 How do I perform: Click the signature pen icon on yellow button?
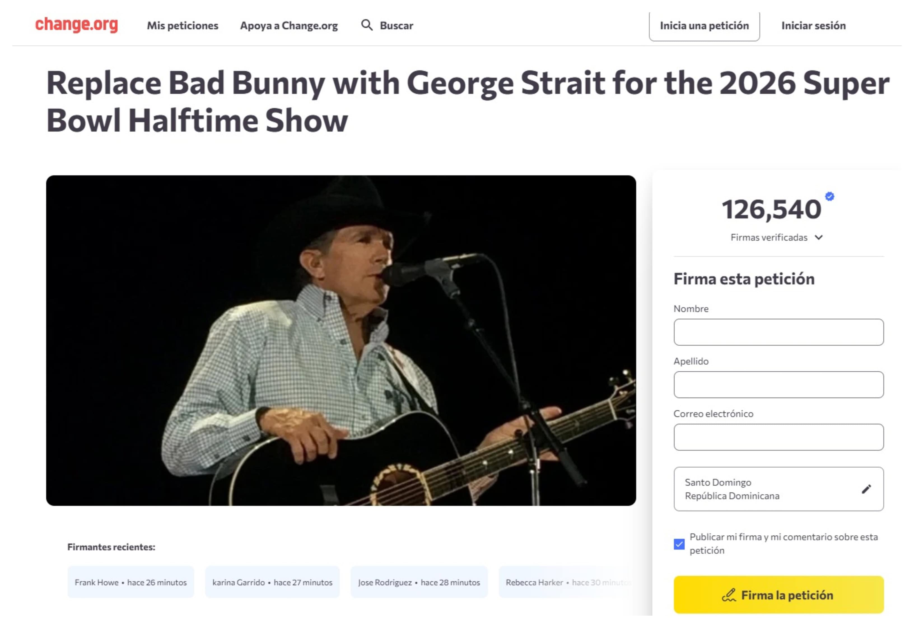[x=729, y=595]
